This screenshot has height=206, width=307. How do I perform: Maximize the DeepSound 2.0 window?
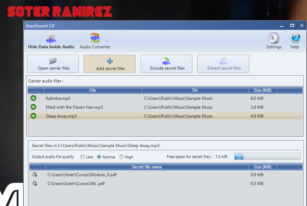click(292, 26)
